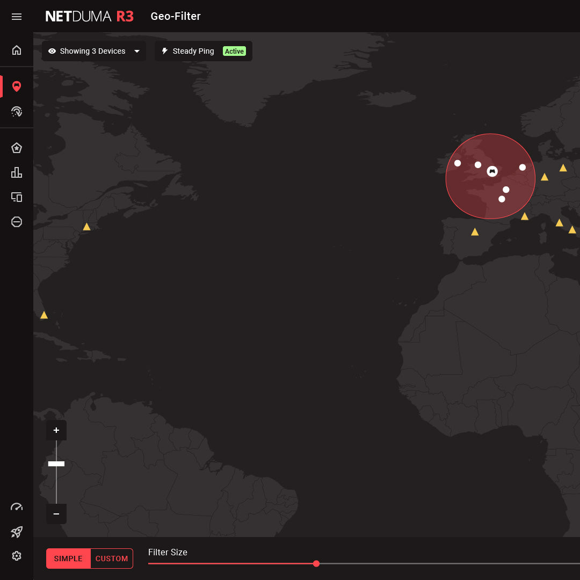Open the settings gear icon
Screen dimensions: 580x580
pos(17,556)
